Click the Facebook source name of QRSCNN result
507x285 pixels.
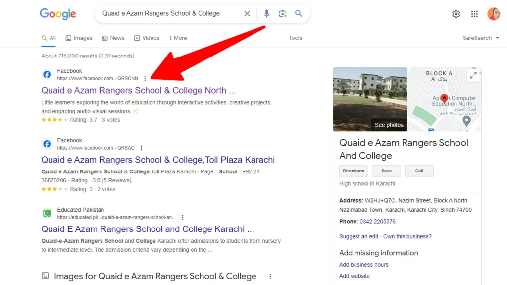click(x=69, y=71)
